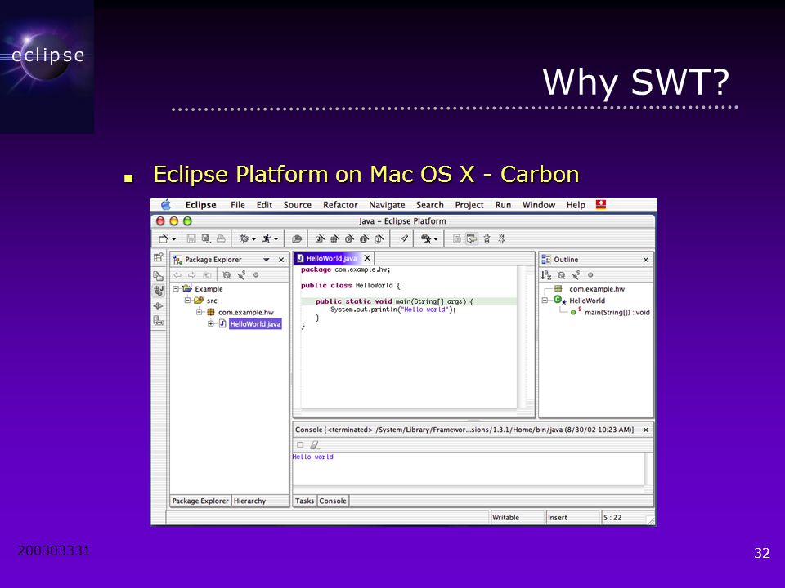Open the Refactor menu
Image resolution: width=785 pixels, height=588 pixels.
[340, 205]
